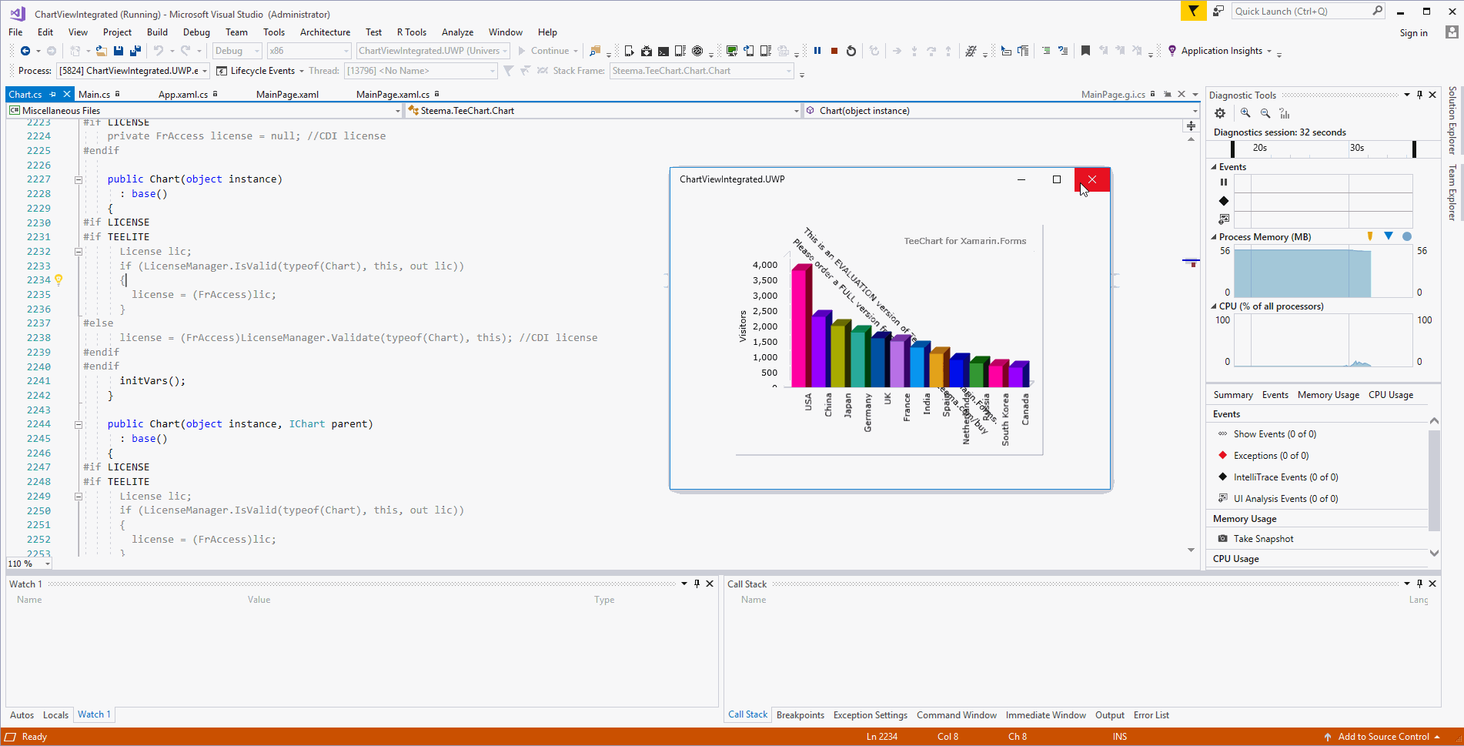This screenshot has height=746, width=1464.
Task: Toggle the bookmark icon in toolbar
Action: pos(1085,51)
